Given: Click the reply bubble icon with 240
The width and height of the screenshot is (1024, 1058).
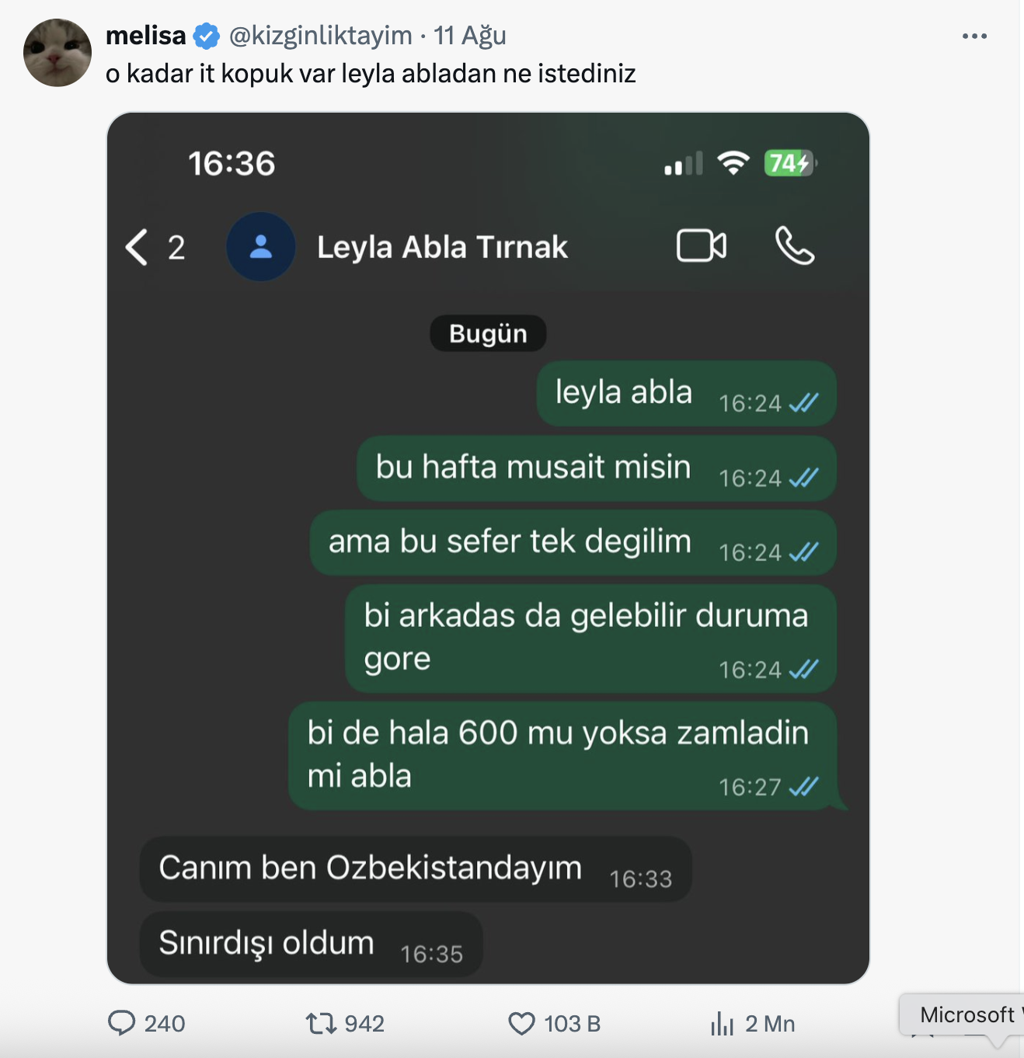Looking at the screenshot, I should point(121,1023).
